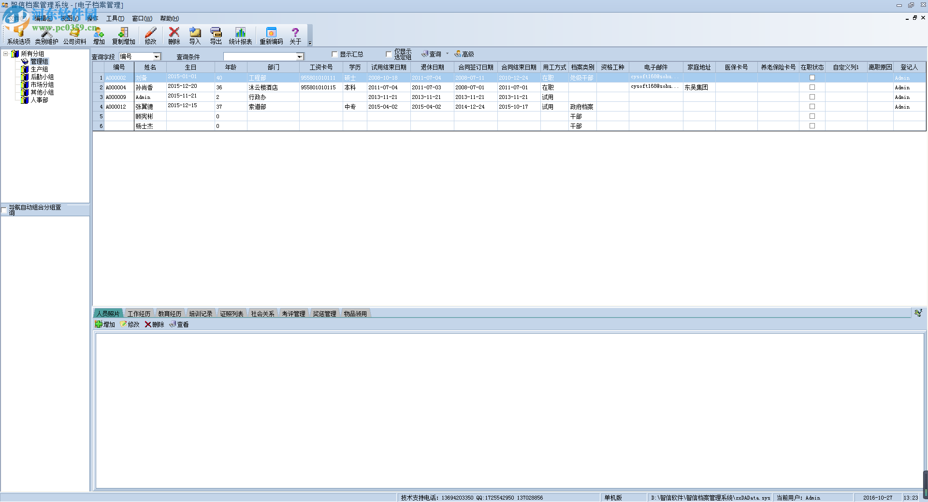The image size is (928, 502).
Task: Check 在职状态 box in 孙尚香 row
Action: [812, 87]
